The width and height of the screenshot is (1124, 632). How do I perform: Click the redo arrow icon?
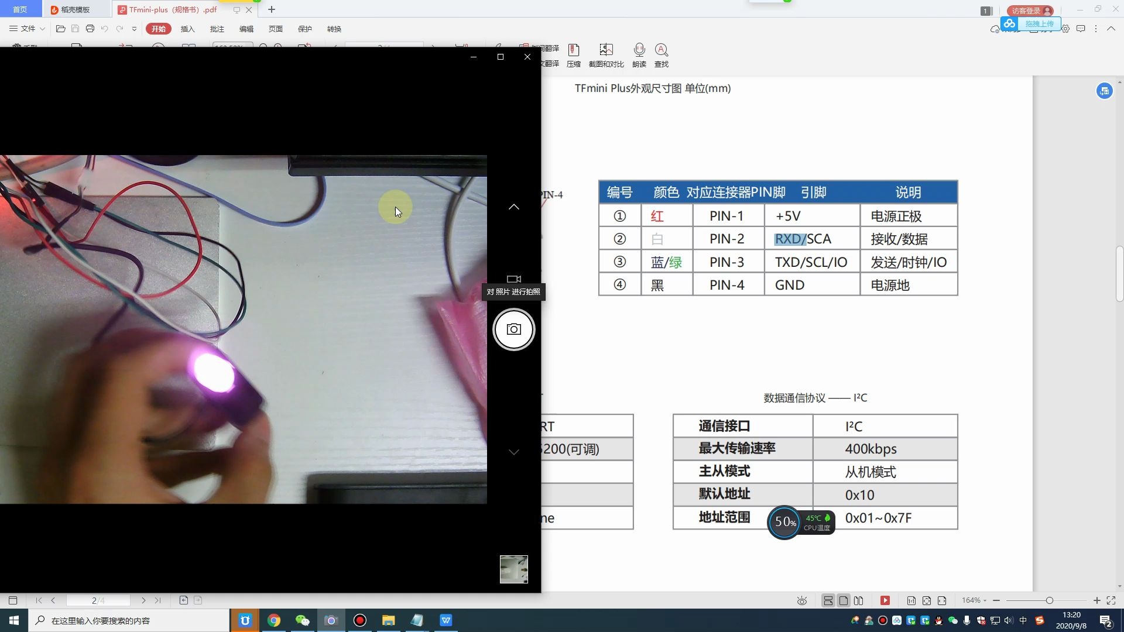coord(119,29)
